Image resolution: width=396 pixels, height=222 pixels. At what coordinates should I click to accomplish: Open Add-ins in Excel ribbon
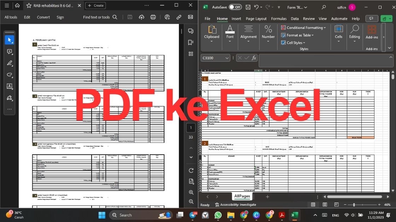click(372, 32)
